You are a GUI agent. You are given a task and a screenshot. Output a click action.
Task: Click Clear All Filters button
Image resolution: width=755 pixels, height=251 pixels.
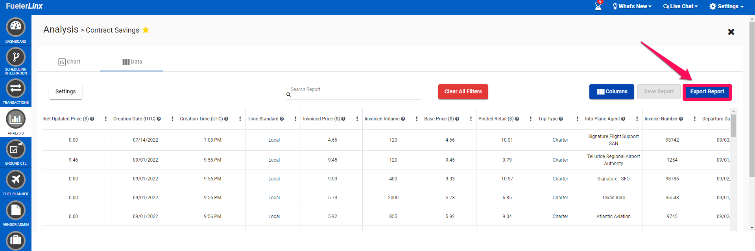tap(463, 92)
